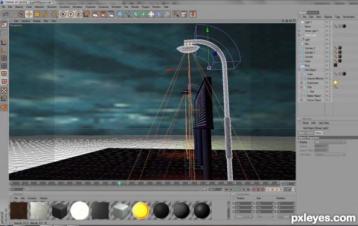Click the green Array modeling icon
The image size is (358, 226).
tap(143, 14)
